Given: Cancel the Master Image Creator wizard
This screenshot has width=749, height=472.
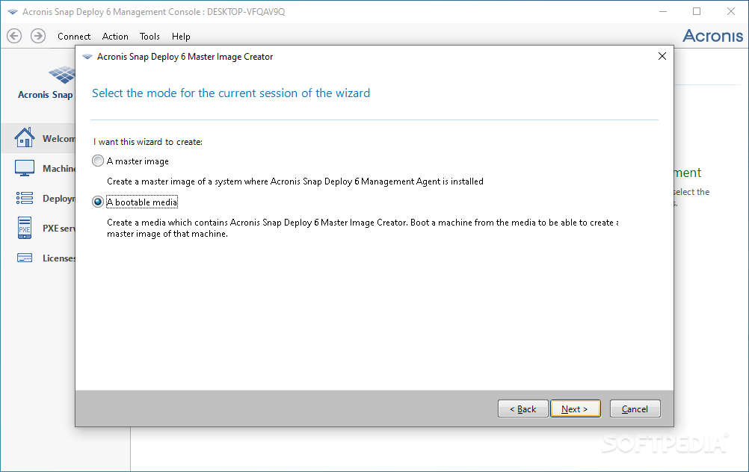Looking at the screenshot, I should point(635,409).
